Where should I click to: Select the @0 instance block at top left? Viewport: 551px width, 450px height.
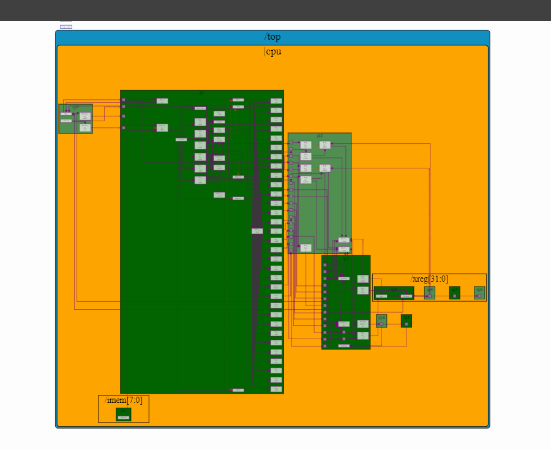pyautogui.click(x=76, y=119)
